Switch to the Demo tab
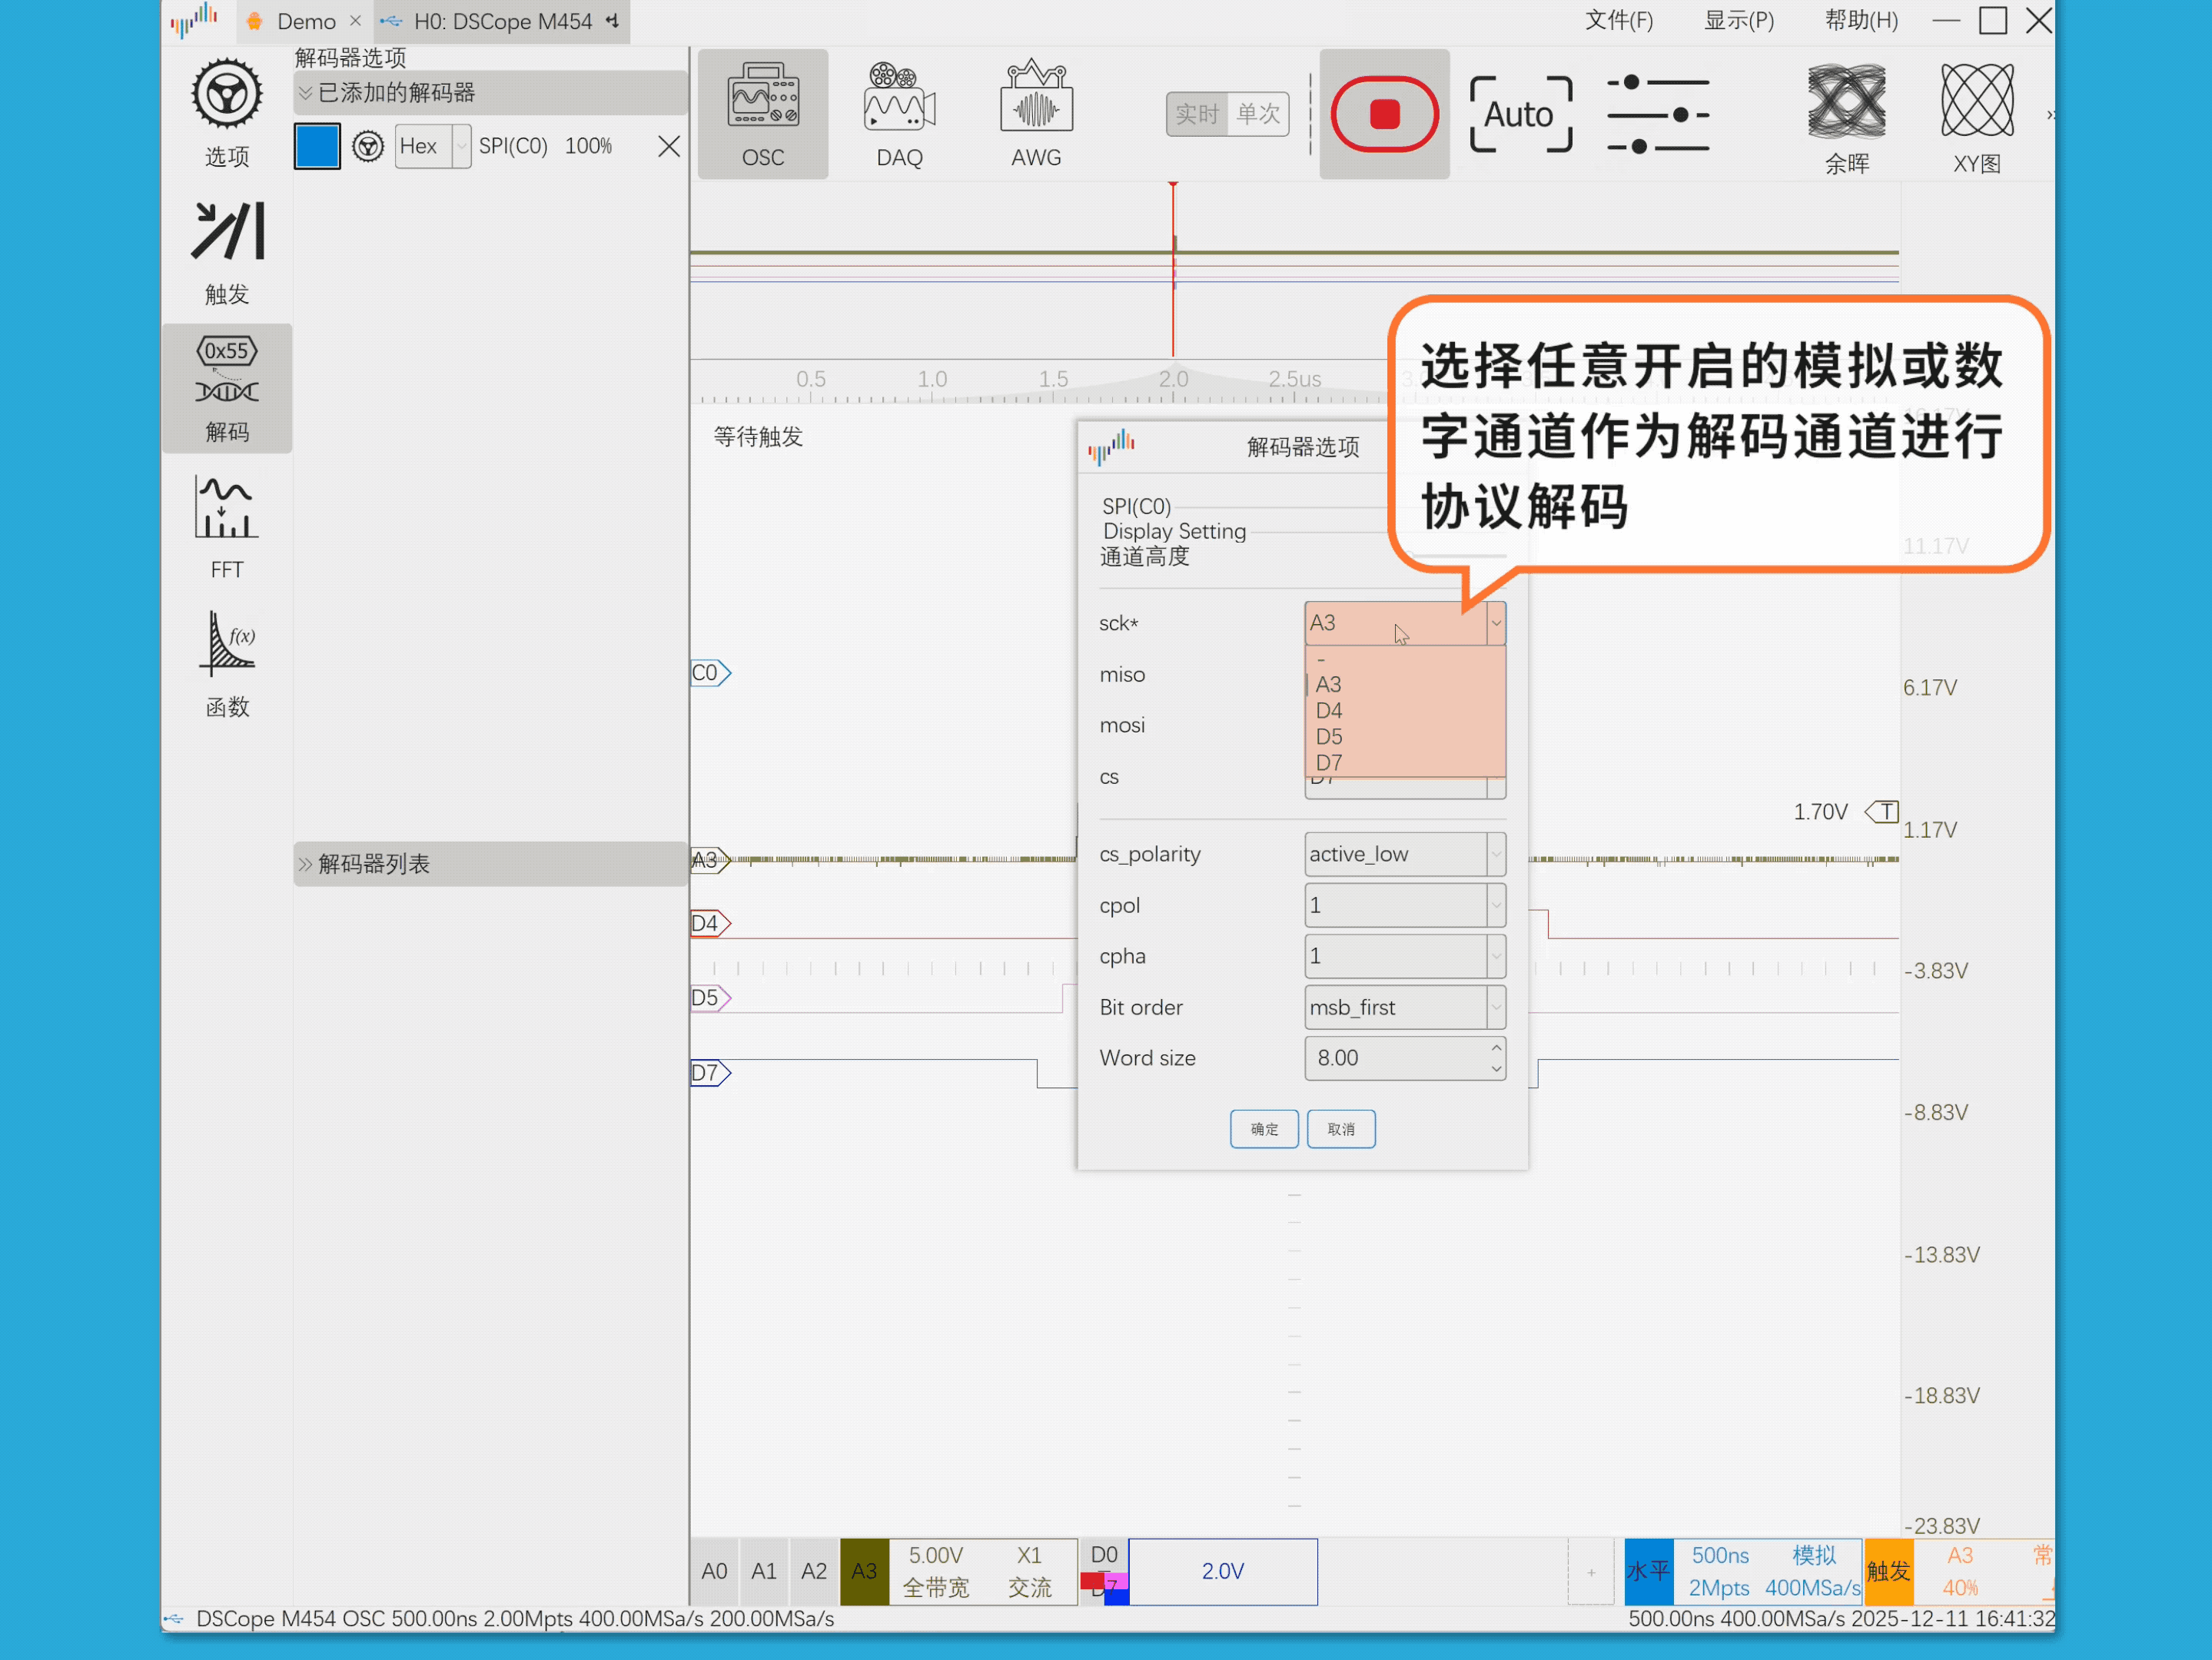Screen dimensions: 2212x1660 click(305, 21)
